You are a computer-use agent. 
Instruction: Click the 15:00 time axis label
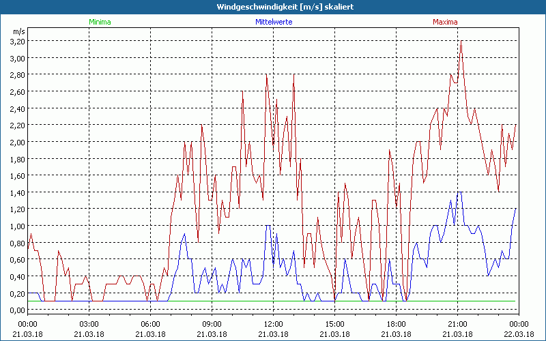335,324
